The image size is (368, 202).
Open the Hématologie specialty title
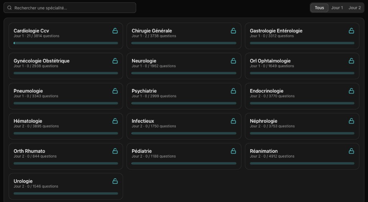click(28, 121)
